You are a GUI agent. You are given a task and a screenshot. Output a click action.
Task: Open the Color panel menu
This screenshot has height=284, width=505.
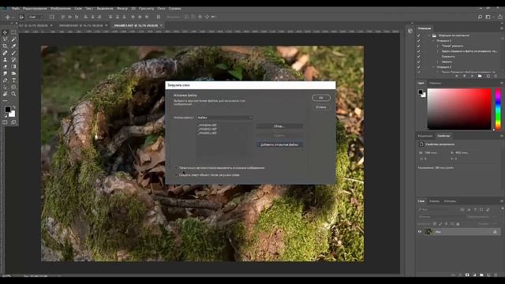[502, 83]
